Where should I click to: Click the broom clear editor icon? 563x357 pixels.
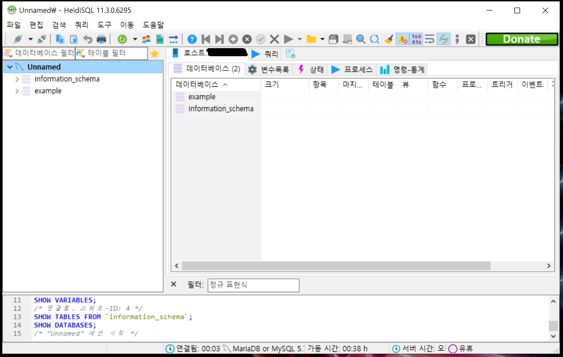tap(388, 39)
